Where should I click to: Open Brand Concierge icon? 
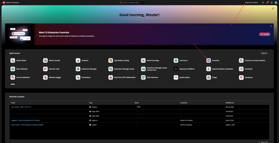tap(143, 61)
